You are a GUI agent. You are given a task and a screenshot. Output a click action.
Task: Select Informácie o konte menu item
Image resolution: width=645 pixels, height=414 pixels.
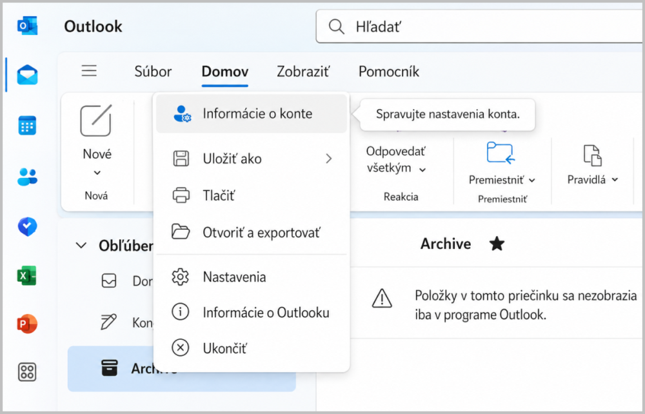coord(252,114)
